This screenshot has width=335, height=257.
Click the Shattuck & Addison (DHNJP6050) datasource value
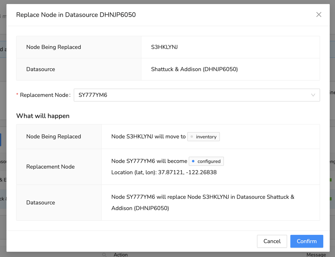[194, 69]
